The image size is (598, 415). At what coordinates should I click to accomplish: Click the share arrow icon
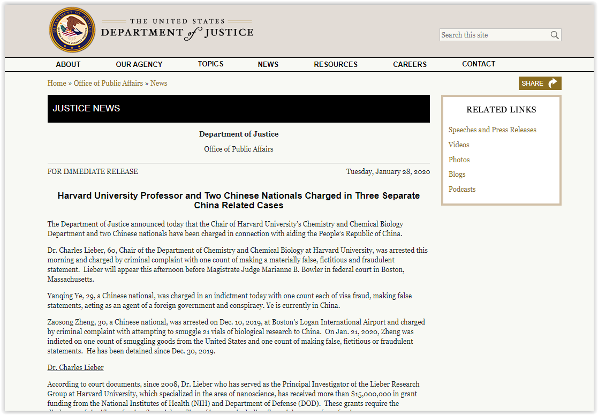pyautogui.click(x=552, y=83)
